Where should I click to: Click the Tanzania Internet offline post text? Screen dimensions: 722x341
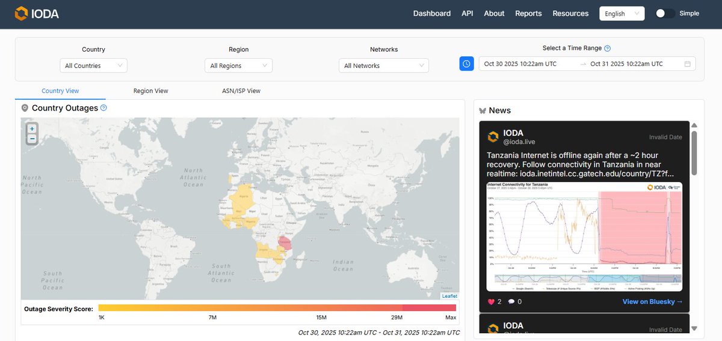tap(579, 164)
